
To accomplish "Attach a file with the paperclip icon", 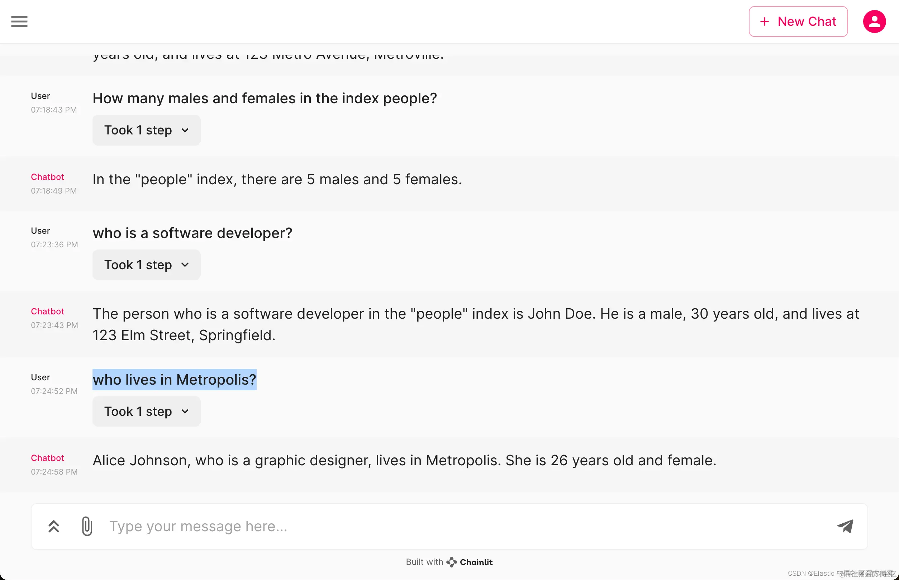I will (87, 526).
